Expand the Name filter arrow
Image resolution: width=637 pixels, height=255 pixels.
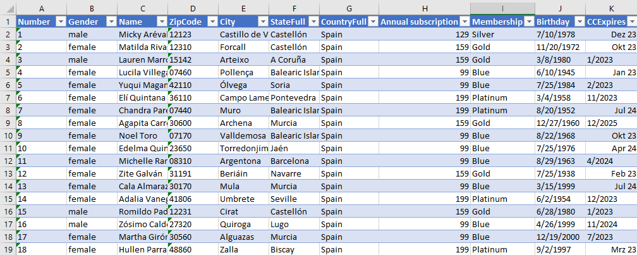coord(162,22)
